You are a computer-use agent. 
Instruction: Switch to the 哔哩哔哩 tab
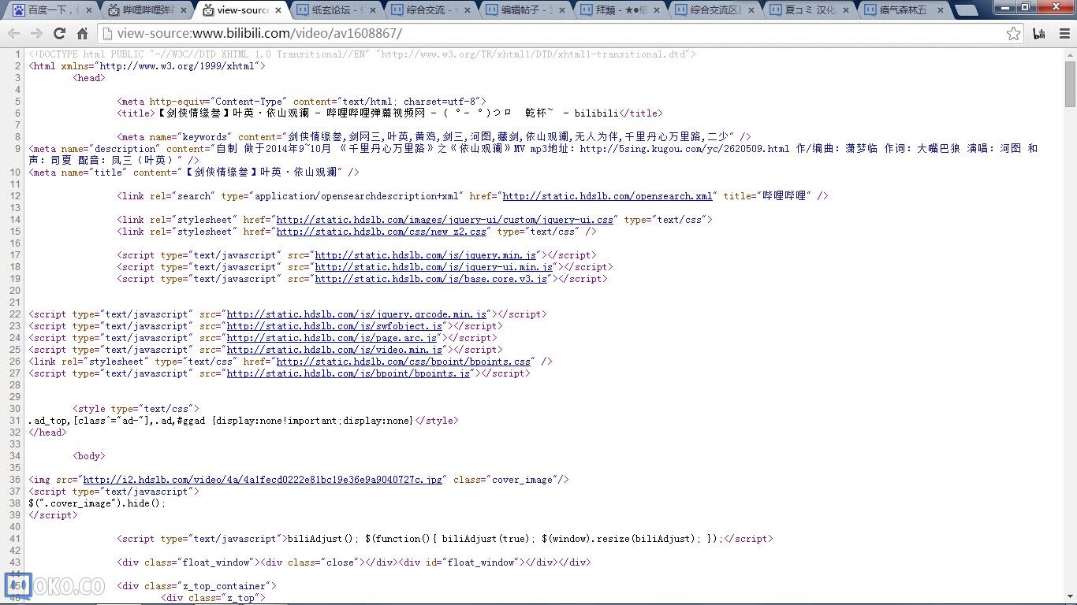[x=147, y=11]
